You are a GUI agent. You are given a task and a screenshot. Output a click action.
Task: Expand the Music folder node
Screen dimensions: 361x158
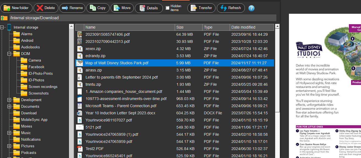(x=9, y=133)
